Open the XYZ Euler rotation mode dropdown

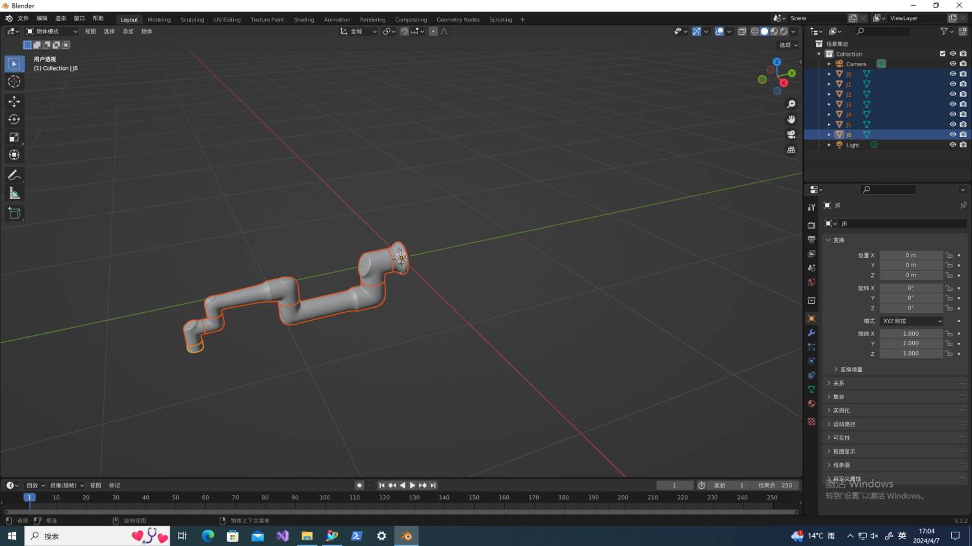coord(912,321)
